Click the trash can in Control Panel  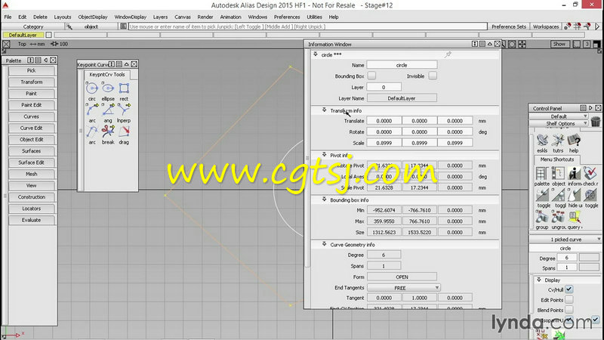pos(596,121)
